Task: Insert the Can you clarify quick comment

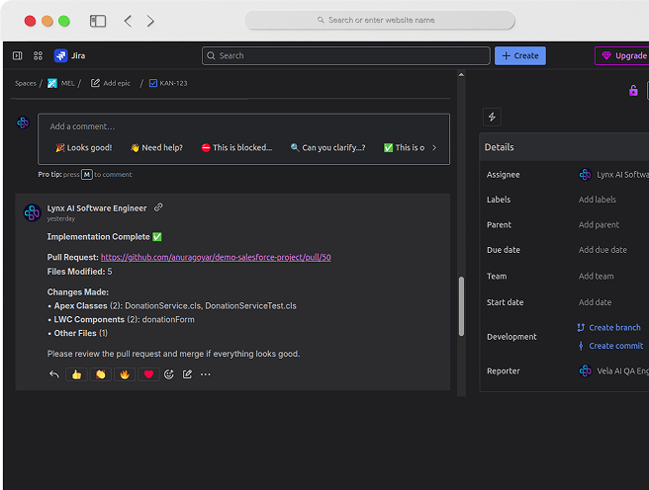Action: coord(327,147)
